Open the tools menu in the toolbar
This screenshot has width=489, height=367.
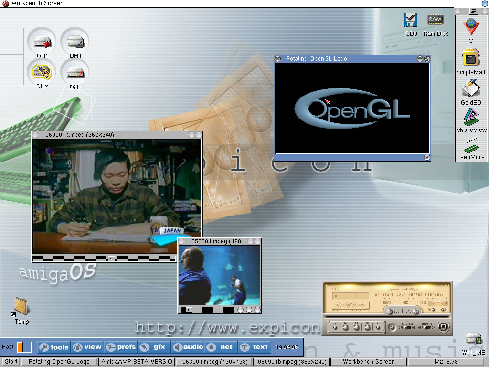click(x=54, y=347)
